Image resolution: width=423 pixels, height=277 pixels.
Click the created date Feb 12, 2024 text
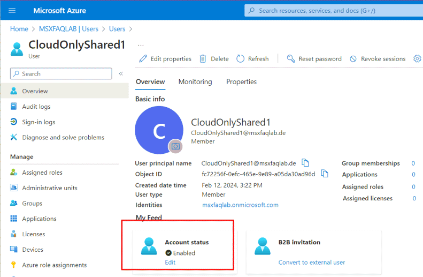click(232, 185)
